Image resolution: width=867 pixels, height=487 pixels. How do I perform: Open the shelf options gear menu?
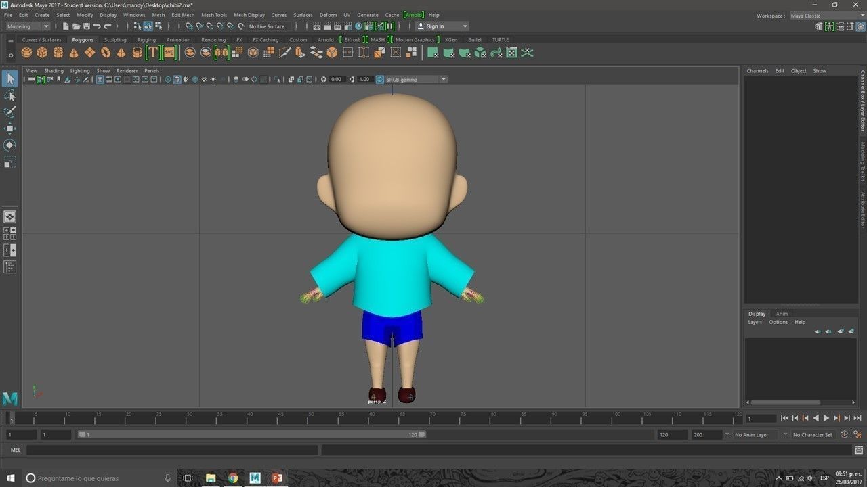coord(10,55)
